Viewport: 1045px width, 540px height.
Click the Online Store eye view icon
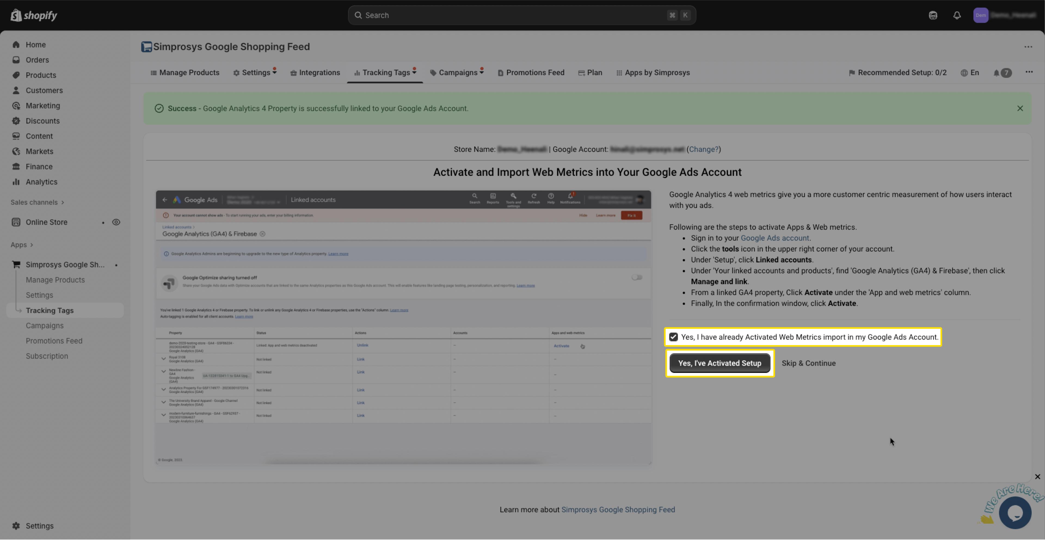(116, 222)
